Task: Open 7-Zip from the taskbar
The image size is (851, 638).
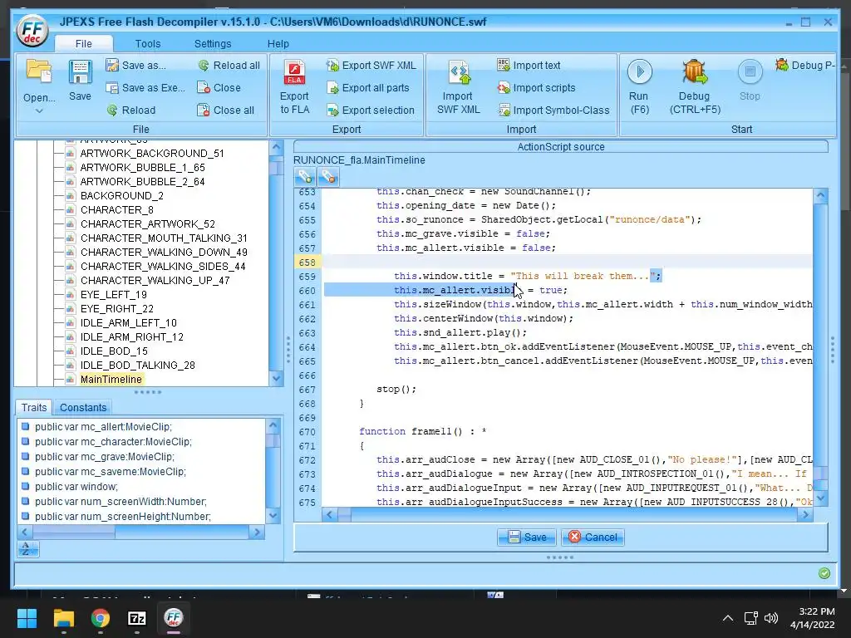Action: pyautogui.click(x=137, y=618)
